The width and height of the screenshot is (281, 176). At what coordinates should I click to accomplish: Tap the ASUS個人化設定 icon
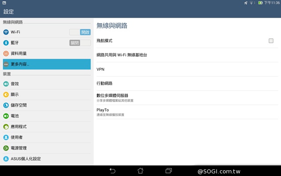pos(6,159)
